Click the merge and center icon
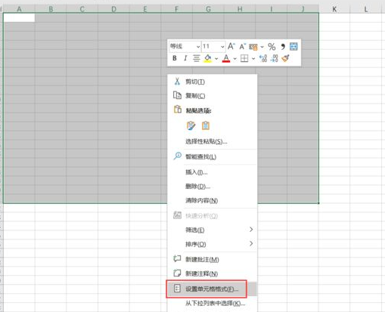 pos(293,46)
